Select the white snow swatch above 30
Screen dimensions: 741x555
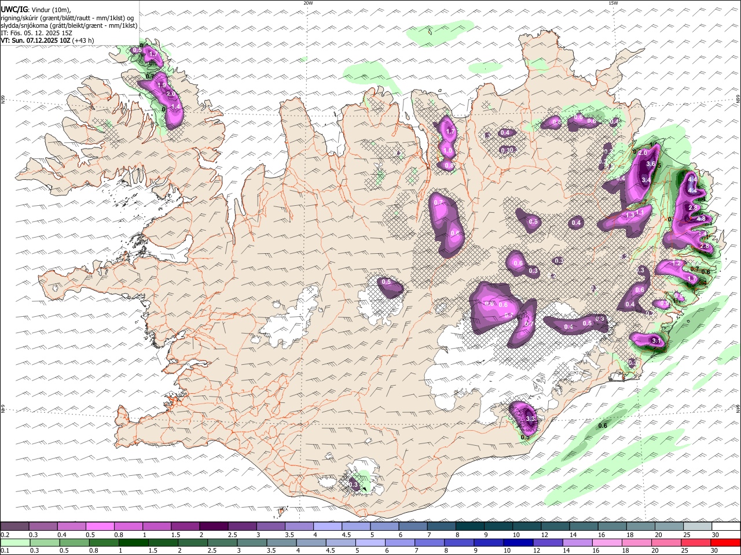pyautogui.click(x=726, y=527)
